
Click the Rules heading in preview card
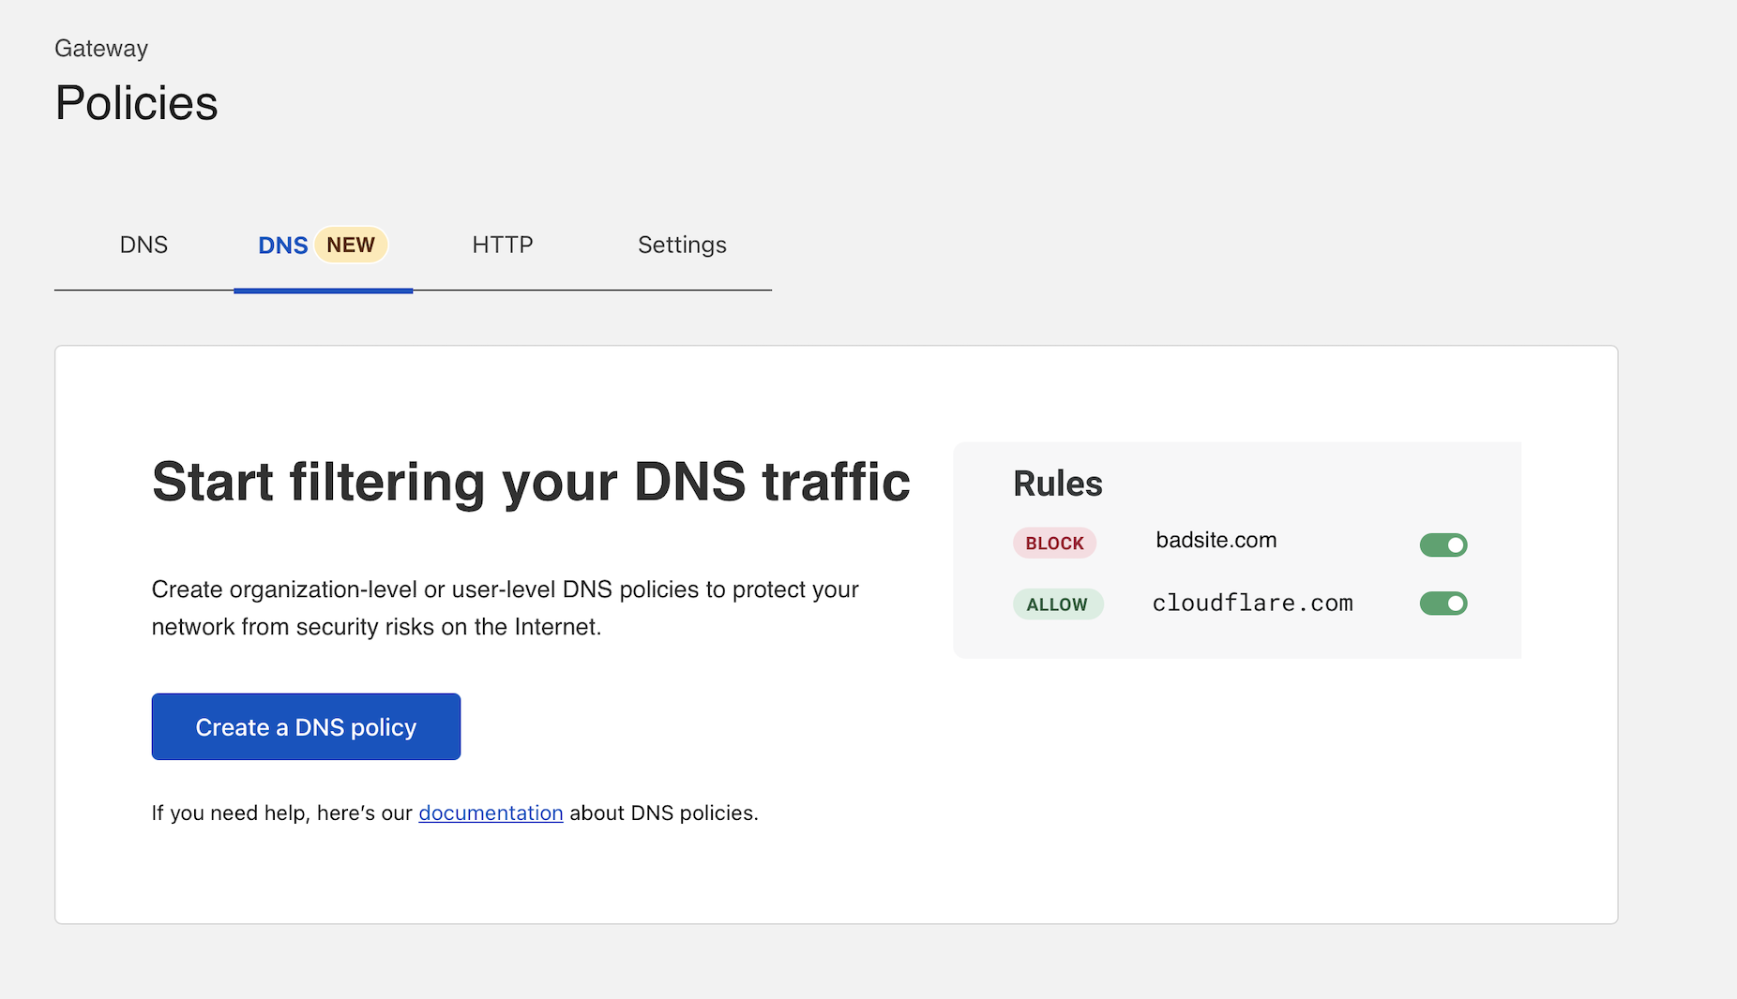tap(1057, 484)
